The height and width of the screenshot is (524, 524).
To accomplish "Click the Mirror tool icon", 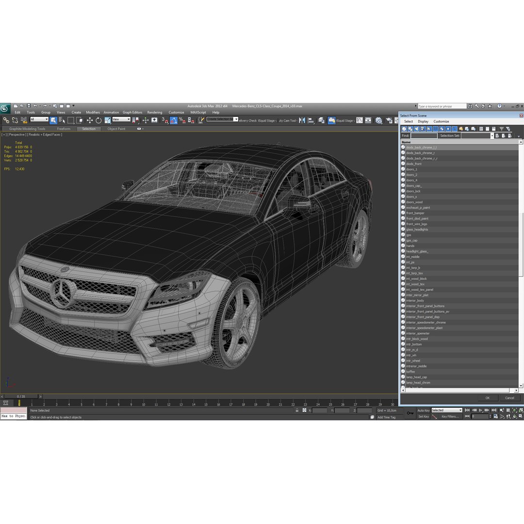I will pyautogui.click(x=302, y=120).
